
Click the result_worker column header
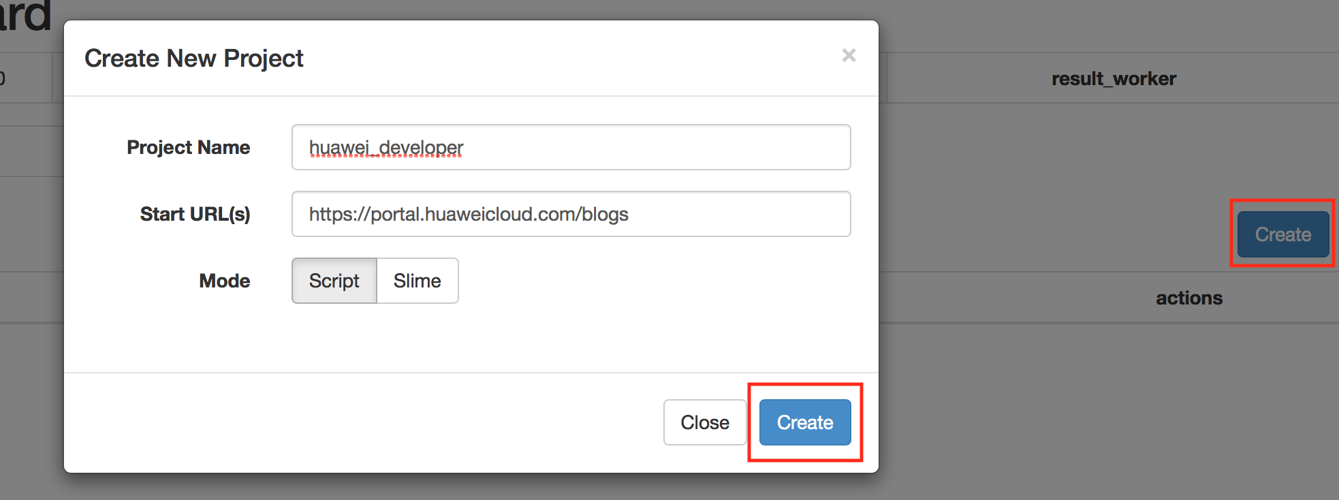[x=1114, y=78]
